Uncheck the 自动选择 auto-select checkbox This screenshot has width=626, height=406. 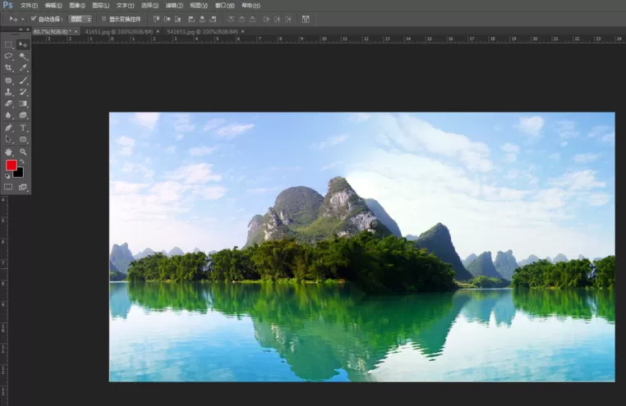[x=34, y=19]
